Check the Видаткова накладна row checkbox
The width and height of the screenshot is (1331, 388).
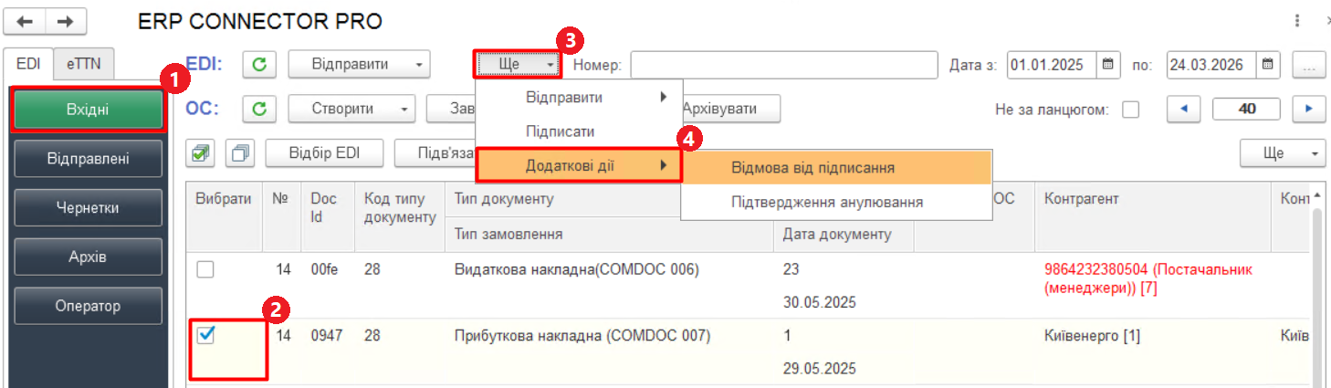206,269
